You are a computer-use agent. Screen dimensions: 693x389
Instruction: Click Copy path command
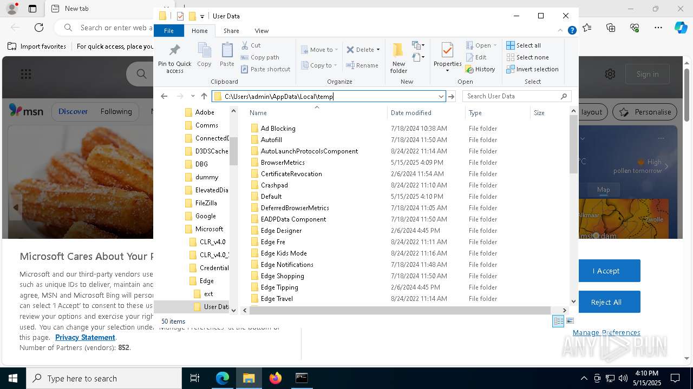(x=260, y=57)
